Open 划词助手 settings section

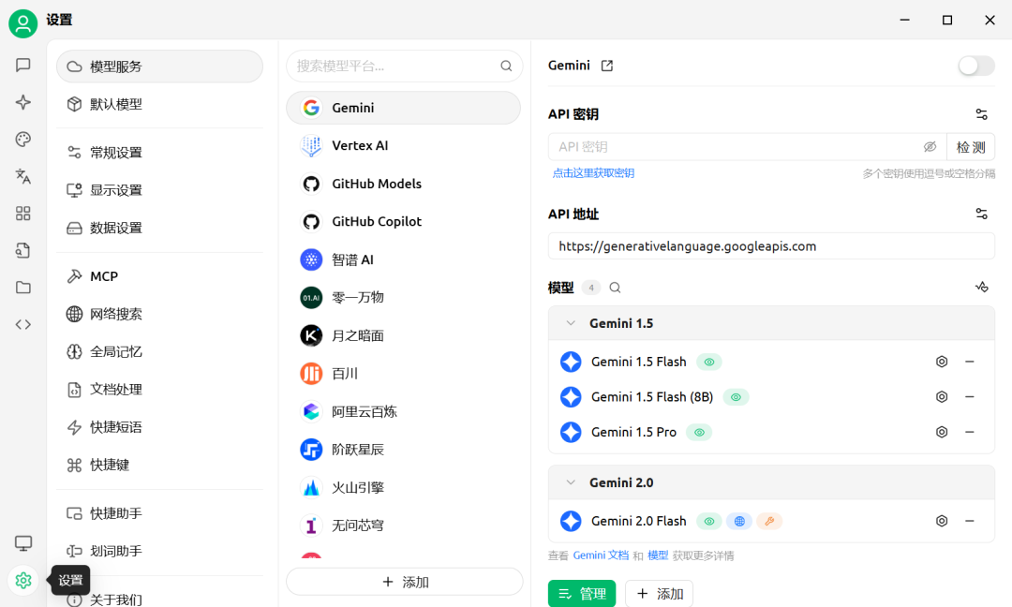[159, 551]
